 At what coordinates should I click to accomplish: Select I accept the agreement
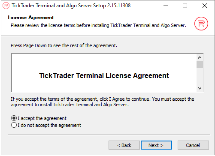pyautogui.click(x=14, y=118)
